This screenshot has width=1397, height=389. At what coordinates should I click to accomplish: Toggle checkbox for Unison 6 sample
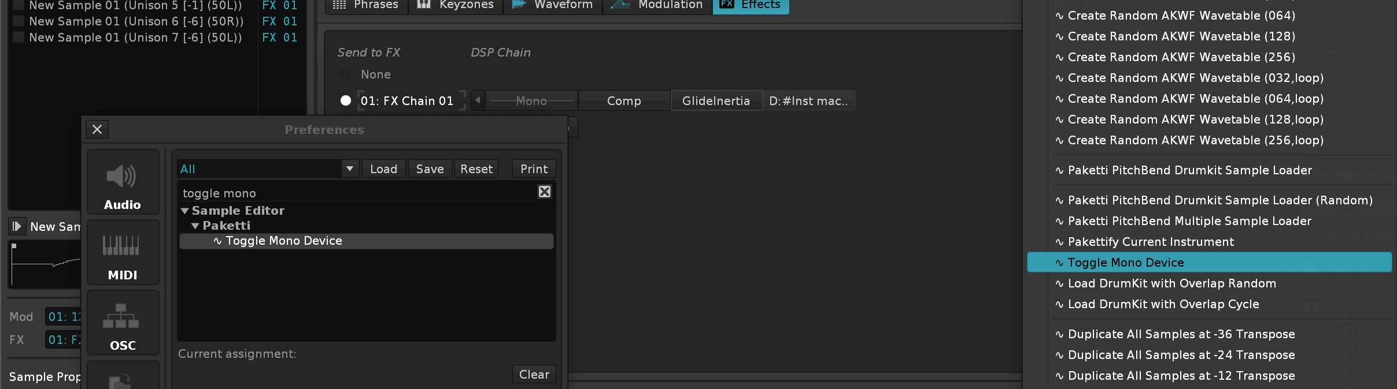tap(19, 21)
